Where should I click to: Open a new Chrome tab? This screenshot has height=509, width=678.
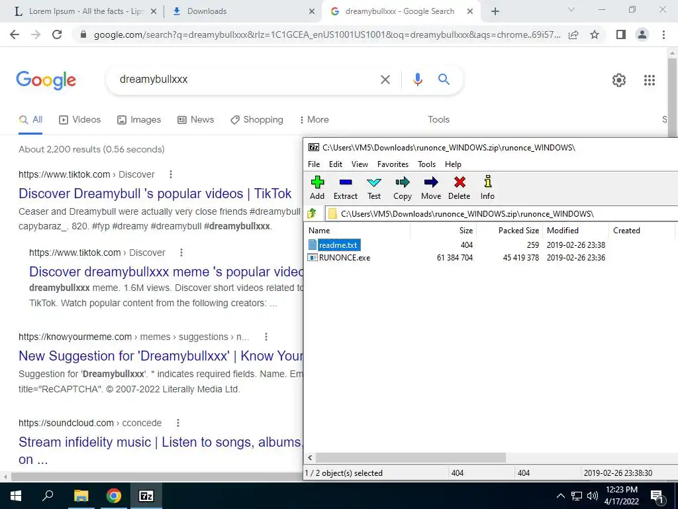coord(495,12)
